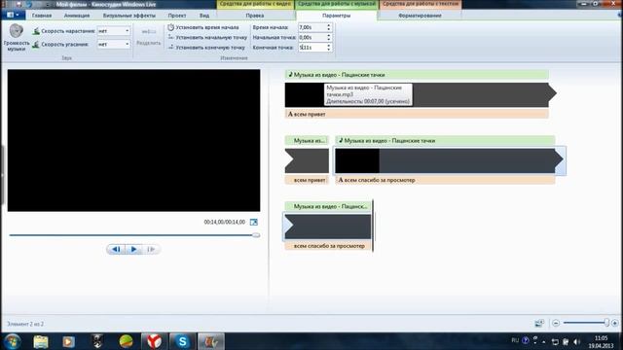623x350 pixels.
Task: Click the Конечная точка value field
Action: pos(311,48)
